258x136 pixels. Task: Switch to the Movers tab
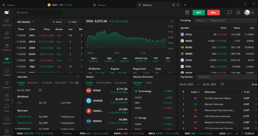(200, 20)
